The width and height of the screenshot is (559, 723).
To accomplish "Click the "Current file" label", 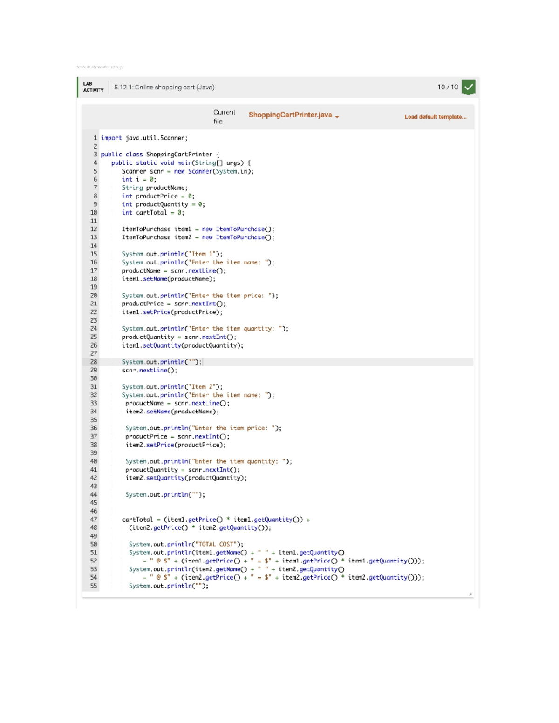I will [x=224, y=116].
